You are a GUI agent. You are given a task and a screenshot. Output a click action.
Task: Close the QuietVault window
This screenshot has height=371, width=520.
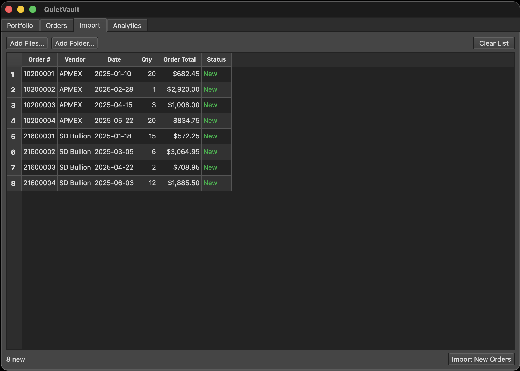(x=9, y=9)
